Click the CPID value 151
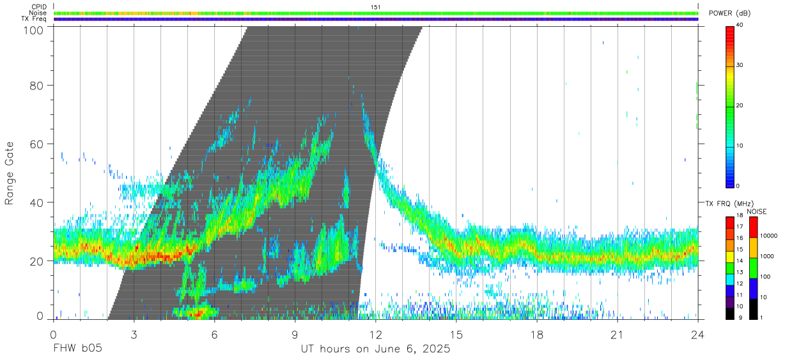 [x=376, y=7]
